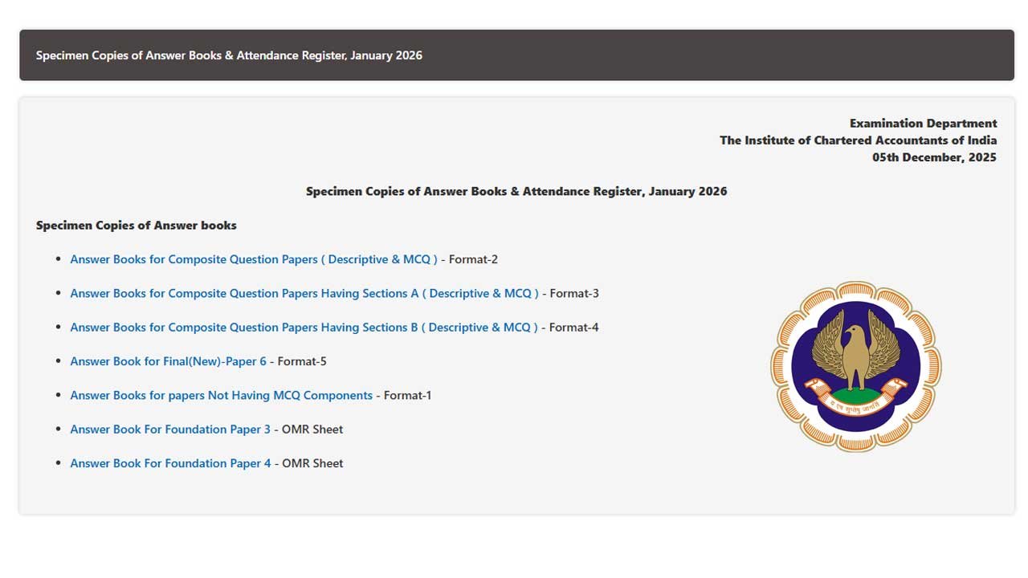Click the dark header bar title text

229,55
